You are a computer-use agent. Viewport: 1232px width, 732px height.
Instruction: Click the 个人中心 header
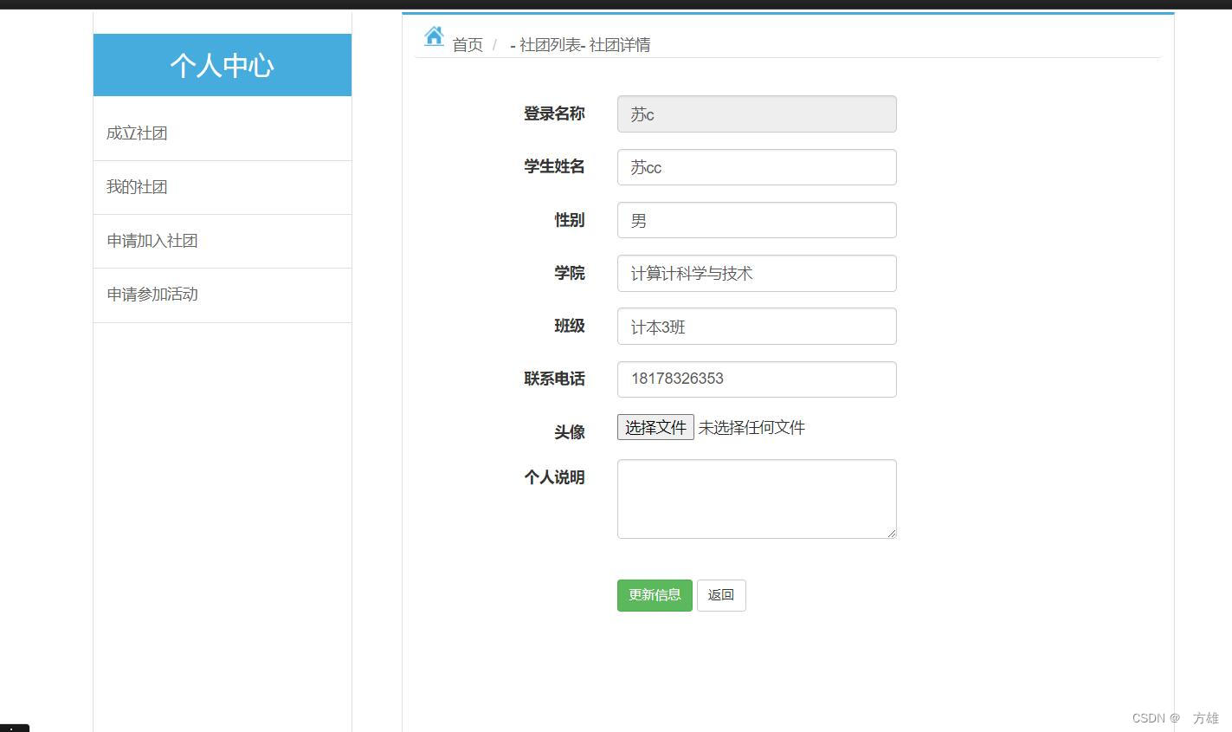click(223, 65)
